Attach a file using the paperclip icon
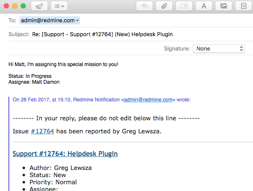The width and height of the screenshot is (253, 191). (164, 6)
